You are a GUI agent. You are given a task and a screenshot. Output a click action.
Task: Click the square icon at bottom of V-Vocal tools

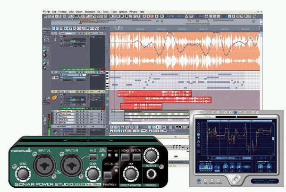coord(198,152)
